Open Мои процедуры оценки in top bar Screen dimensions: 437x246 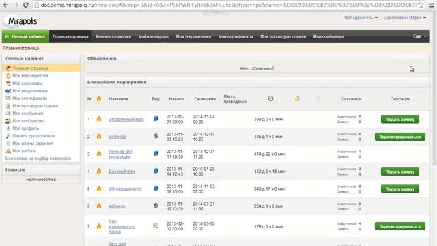tap(283, 36)
